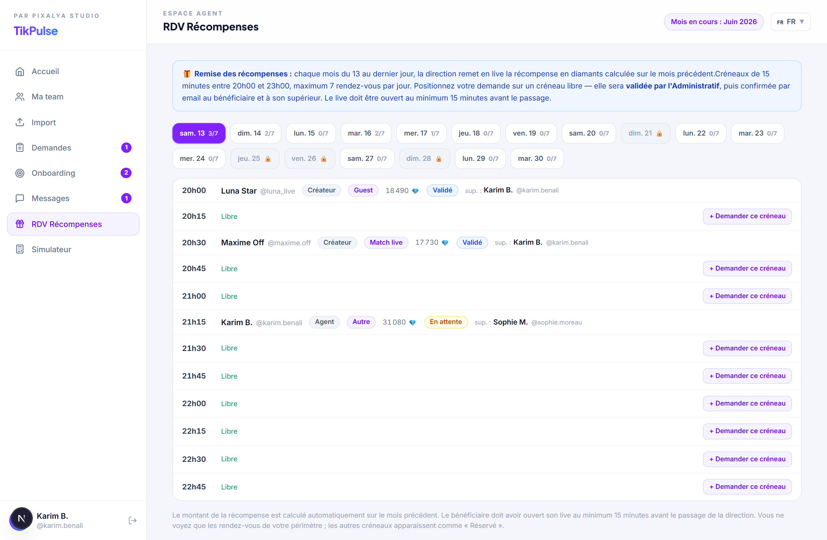Select the sam. 13 day tab
827x540 pixels.
199,134
